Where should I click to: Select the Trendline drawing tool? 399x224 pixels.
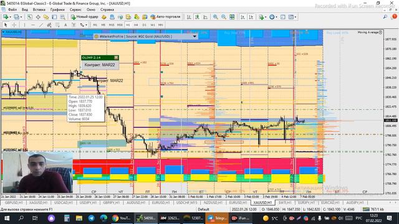point(41,25)
